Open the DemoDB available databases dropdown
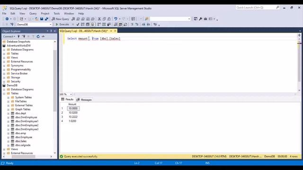Viewport: 303px width, 170px height. tap(51, 25)
